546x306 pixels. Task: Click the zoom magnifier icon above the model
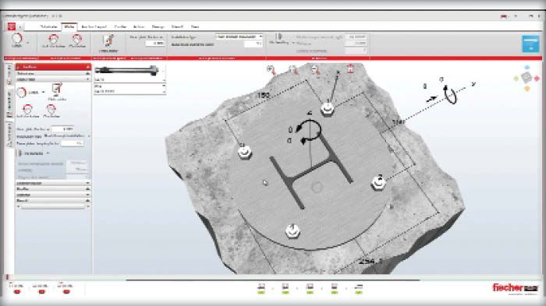[x=271, y=69]
